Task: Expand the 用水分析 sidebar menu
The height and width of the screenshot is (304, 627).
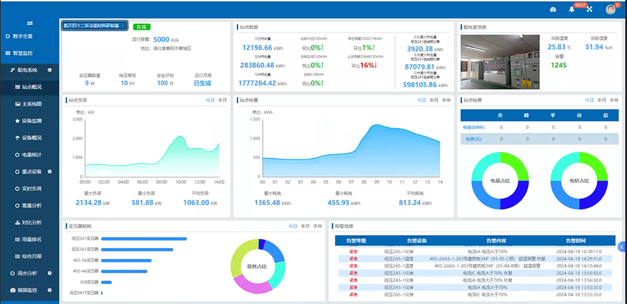Action: pos(50,273)
